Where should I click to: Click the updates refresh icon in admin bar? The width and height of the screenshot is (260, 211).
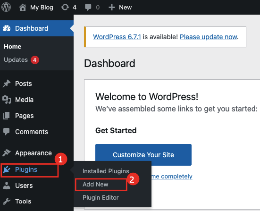(x=65, y=7)
